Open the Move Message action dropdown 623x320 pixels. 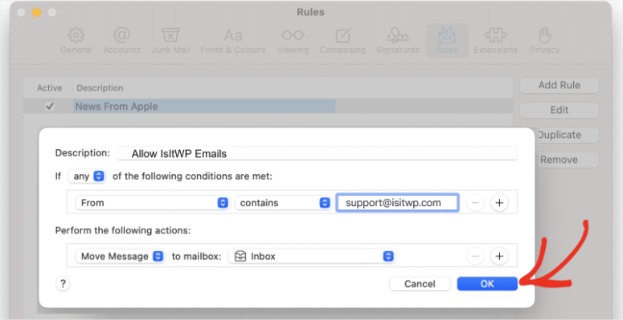(120, 256)
